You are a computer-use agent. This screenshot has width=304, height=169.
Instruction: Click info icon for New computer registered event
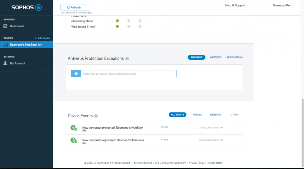coord(74,140)
